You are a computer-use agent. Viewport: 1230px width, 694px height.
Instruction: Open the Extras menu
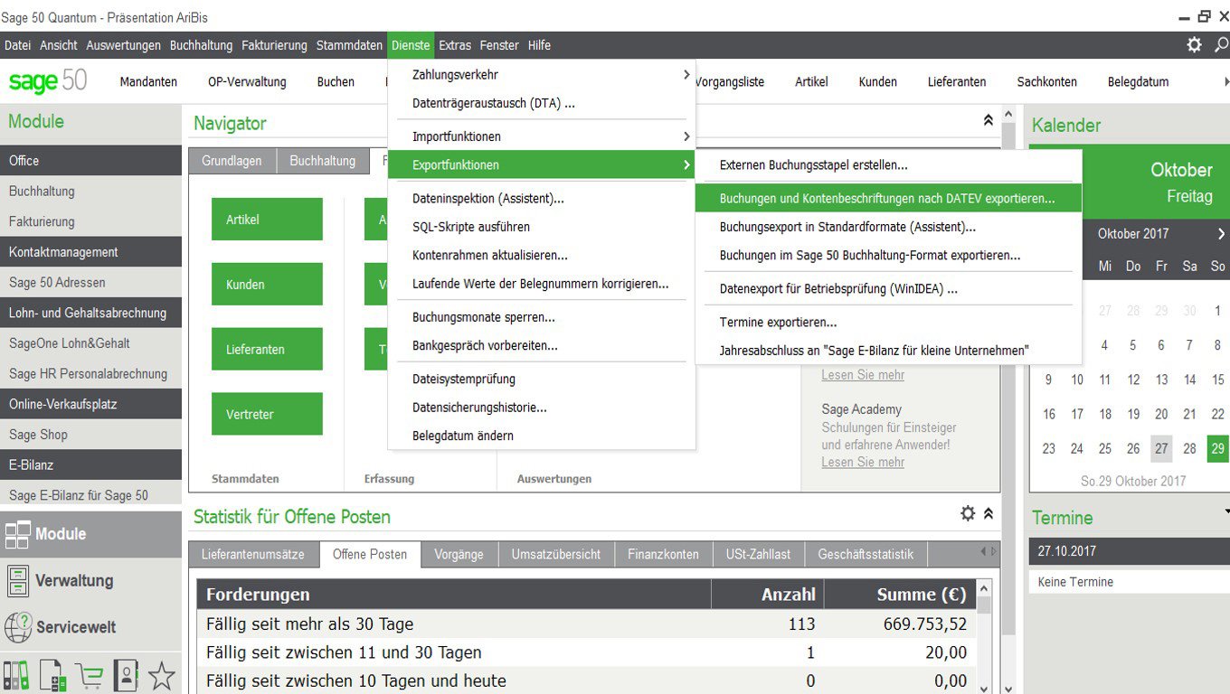455,45
